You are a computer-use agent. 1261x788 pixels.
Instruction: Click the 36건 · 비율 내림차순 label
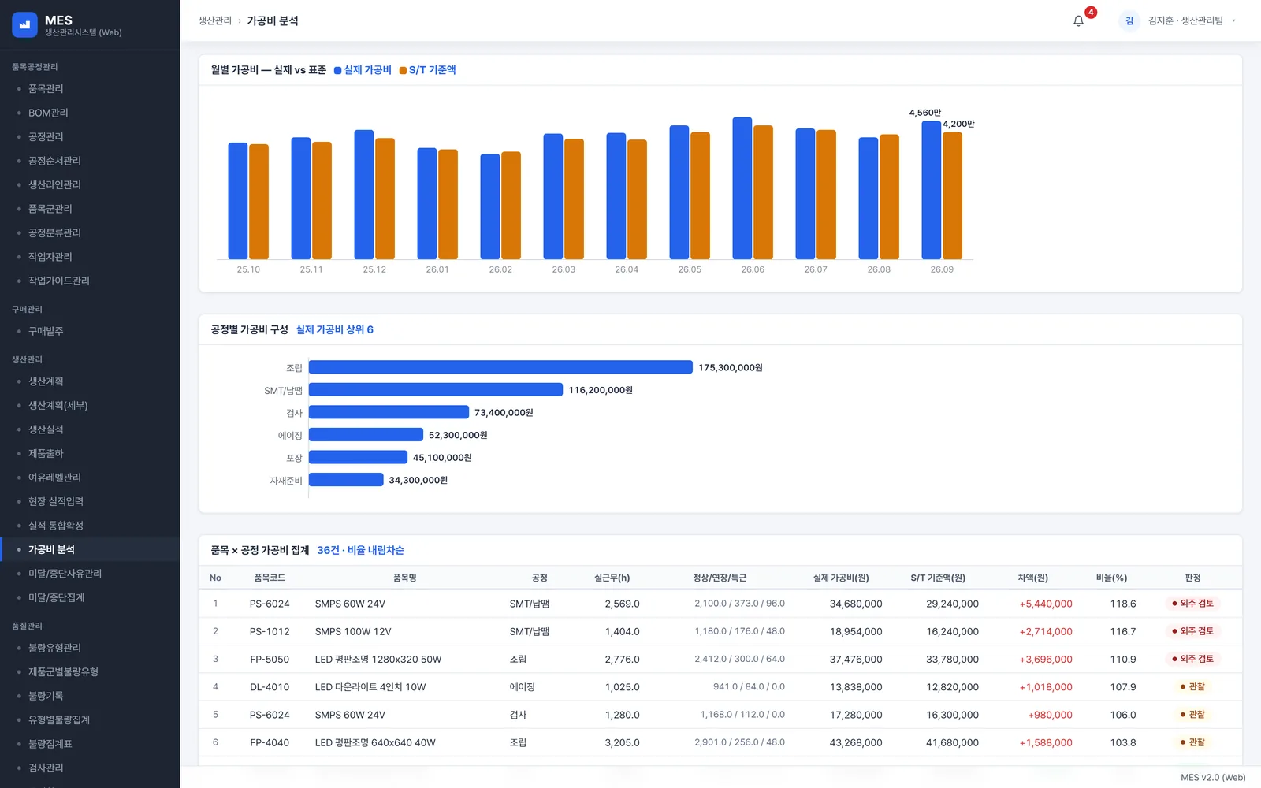360,550
